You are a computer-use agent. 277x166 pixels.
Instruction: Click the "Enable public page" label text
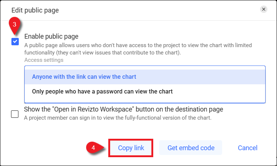(x=51, y=36)
